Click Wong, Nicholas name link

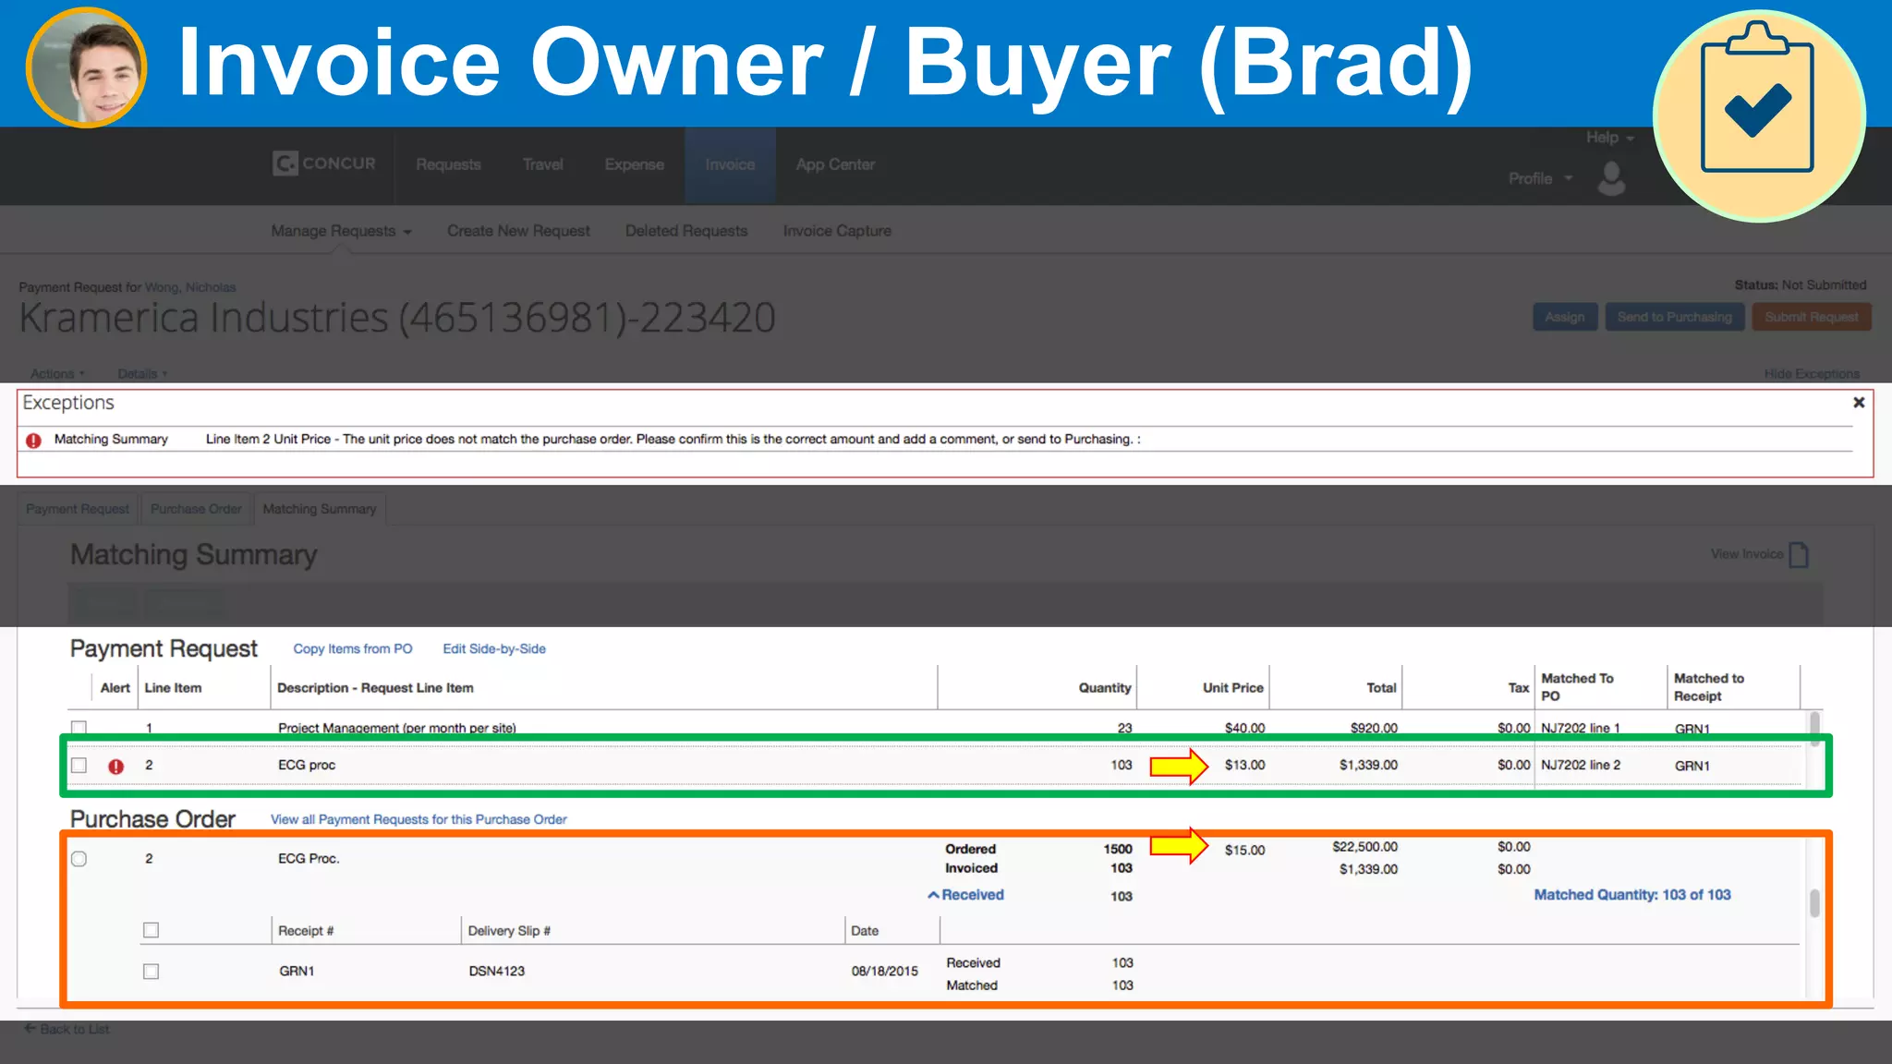pyautogui.click(x=190, y=287)
